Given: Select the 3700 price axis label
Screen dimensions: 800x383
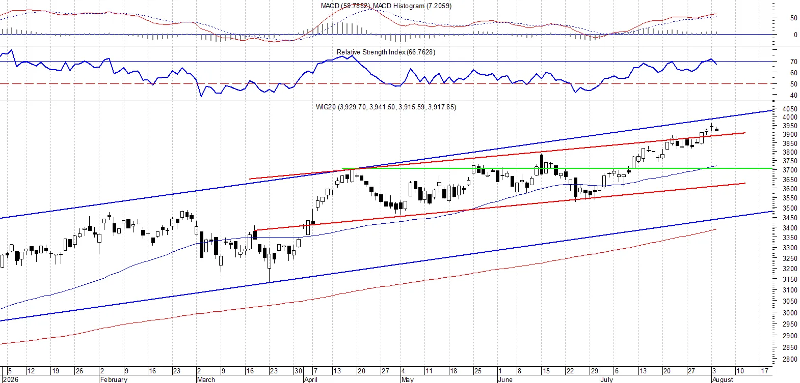Looking at the screenshot, I should point(790,170).
